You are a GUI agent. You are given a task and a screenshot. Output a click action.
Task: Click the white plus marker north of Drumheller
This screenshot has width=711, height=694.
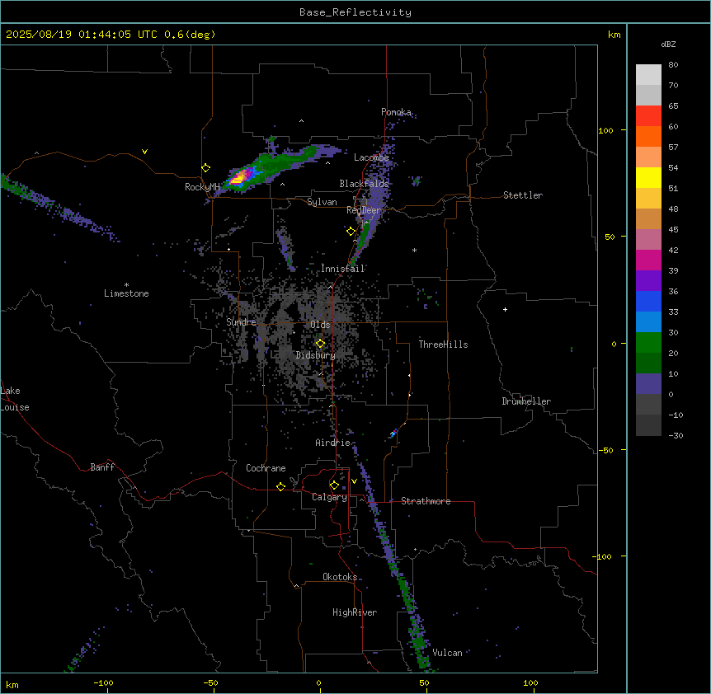click(505, 309)
